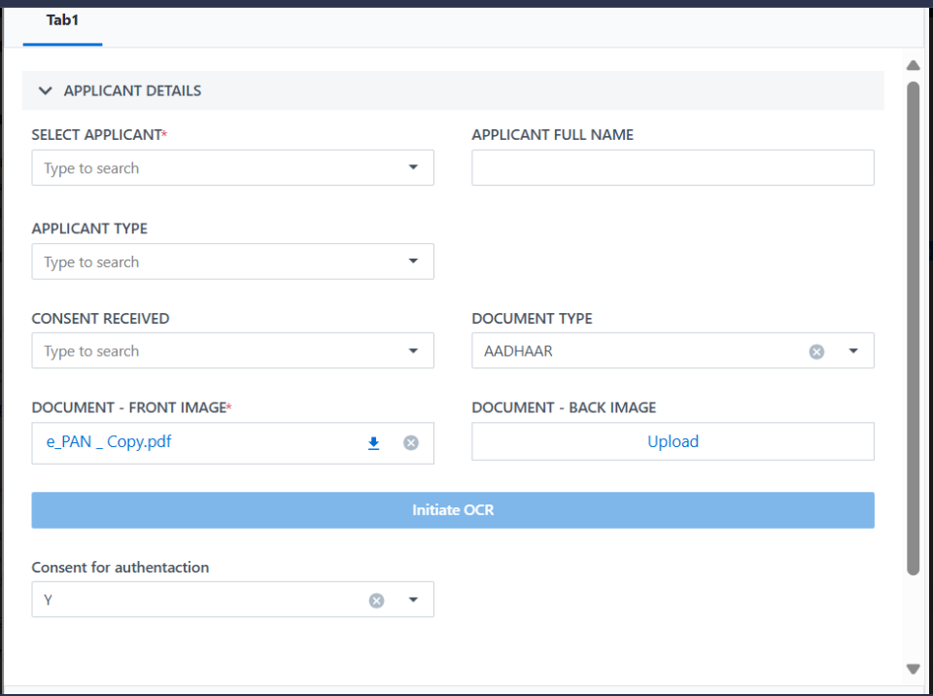Screen dimensions: 933x696
Task: Open Consent for authentication dropdown arrow
Action: point(413,601)
